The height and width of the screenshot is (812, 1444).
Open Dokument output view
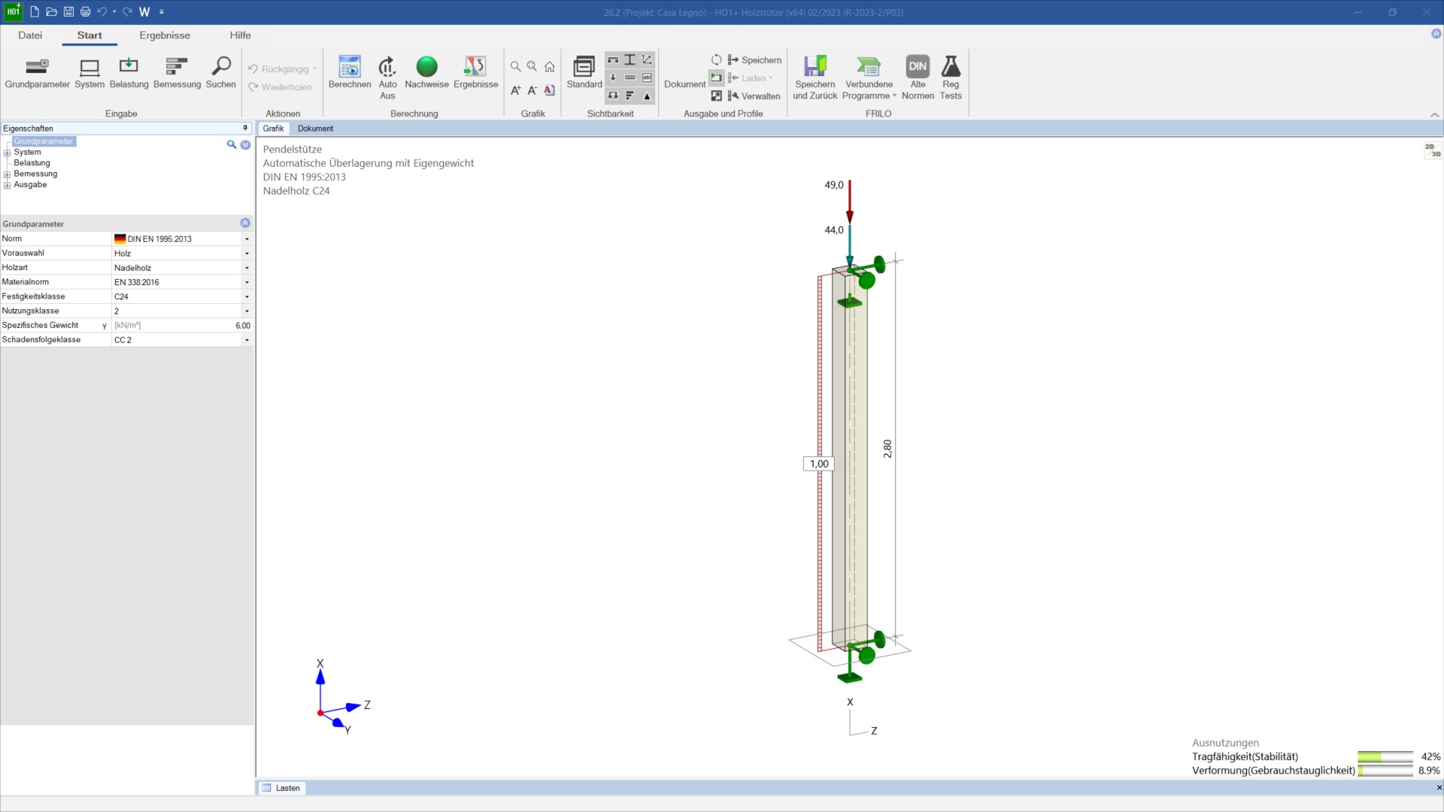(684, 84)
